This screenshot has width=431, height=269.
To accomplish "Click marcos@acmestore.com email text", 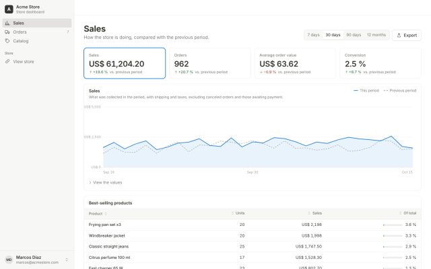I will pyautogui.click(x=37, y=262).
